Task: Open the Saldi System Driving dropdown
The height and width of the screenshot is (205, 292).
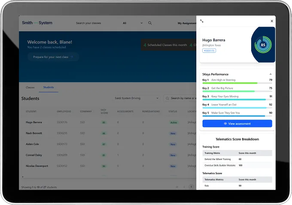Action: coord(136,98)
